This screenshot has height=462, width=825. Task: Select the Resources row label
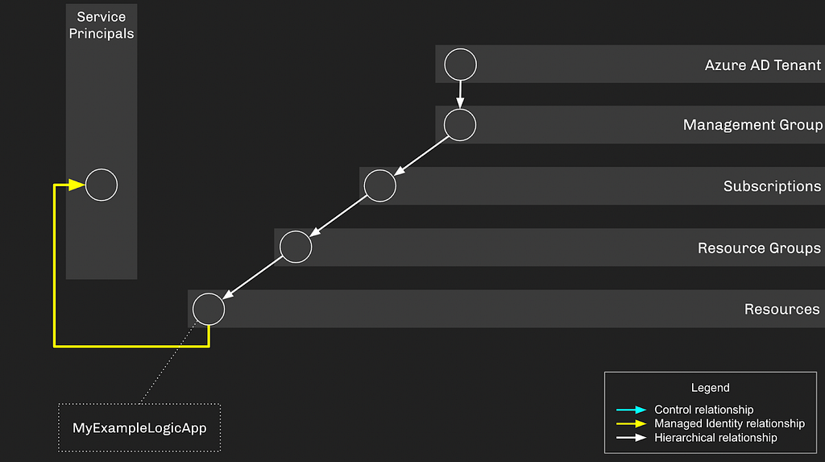point(781,309)
